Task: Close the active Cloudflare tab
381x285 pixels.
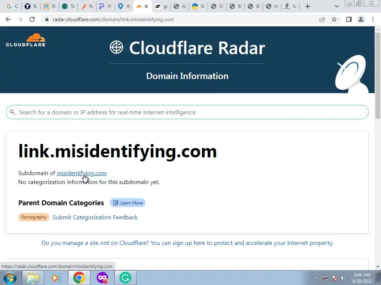Action: (146, 6)
